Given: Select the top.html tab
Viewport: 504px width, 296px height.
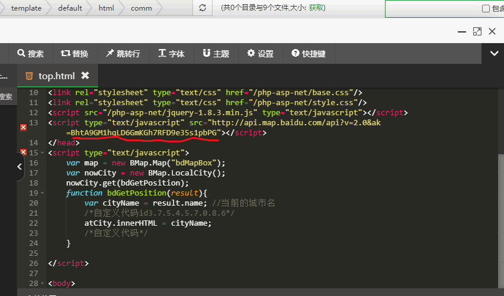Looking at the screenshot, I should (56, 76).
